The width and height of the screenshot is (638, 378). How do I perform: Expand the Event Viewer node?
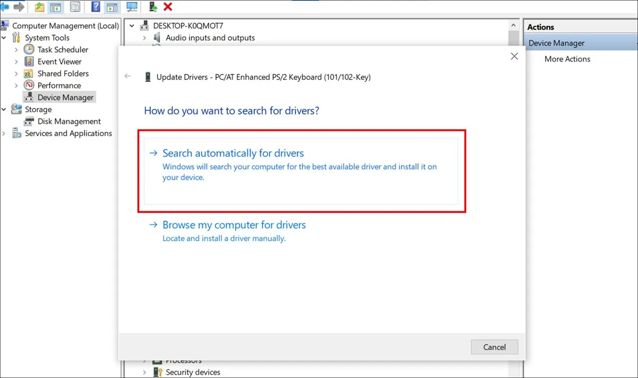coord(16,62)
